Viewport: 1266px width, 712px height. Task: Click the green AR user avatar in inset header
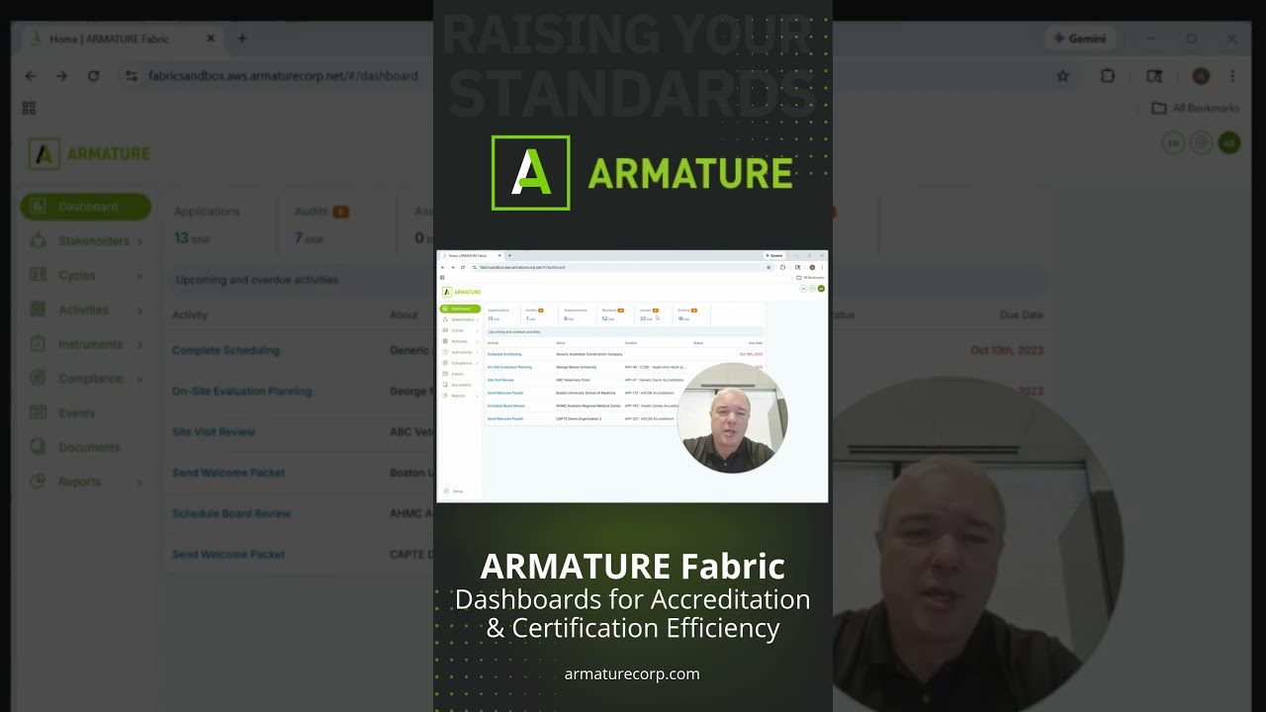click(821, 289)
